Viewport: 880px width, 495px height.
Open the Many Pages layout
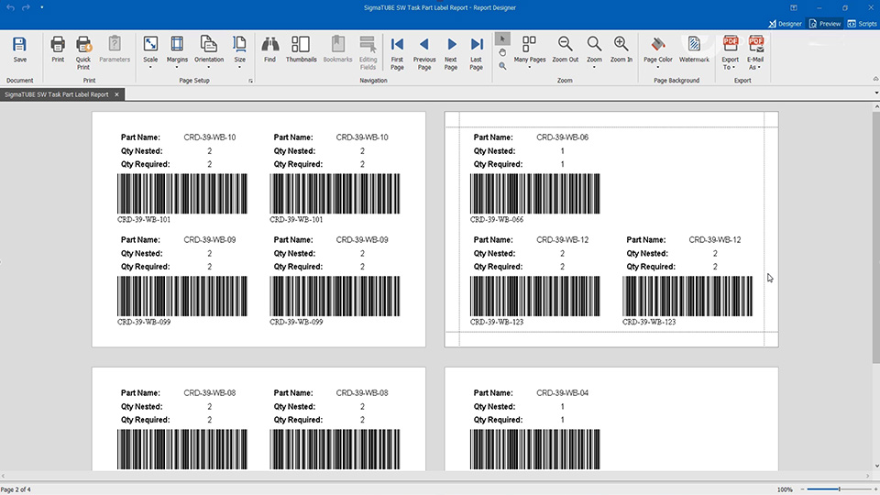point(529,49)
